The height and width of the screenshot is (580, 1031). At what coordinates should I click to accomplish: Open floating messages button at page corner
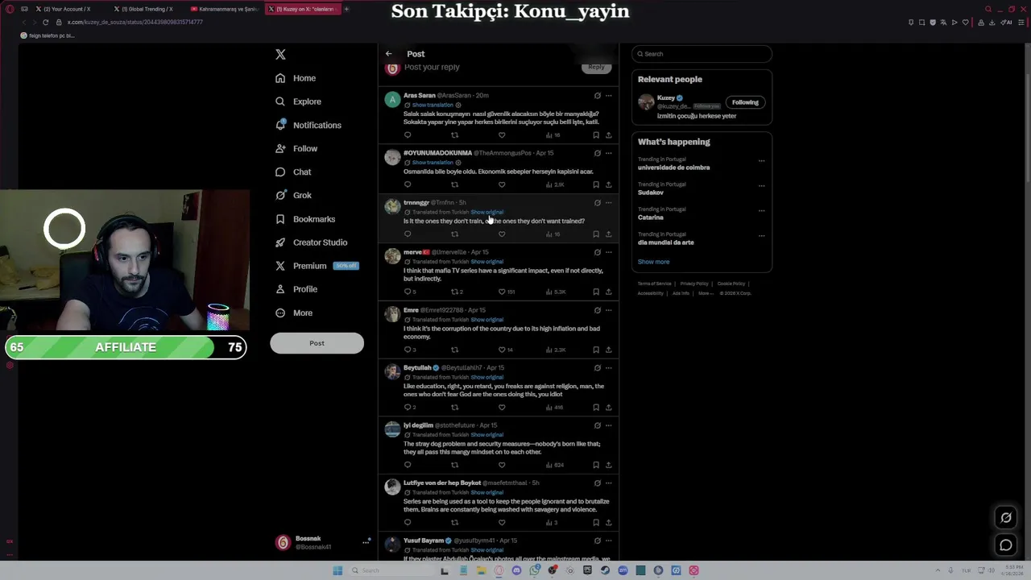[1006, 545]
